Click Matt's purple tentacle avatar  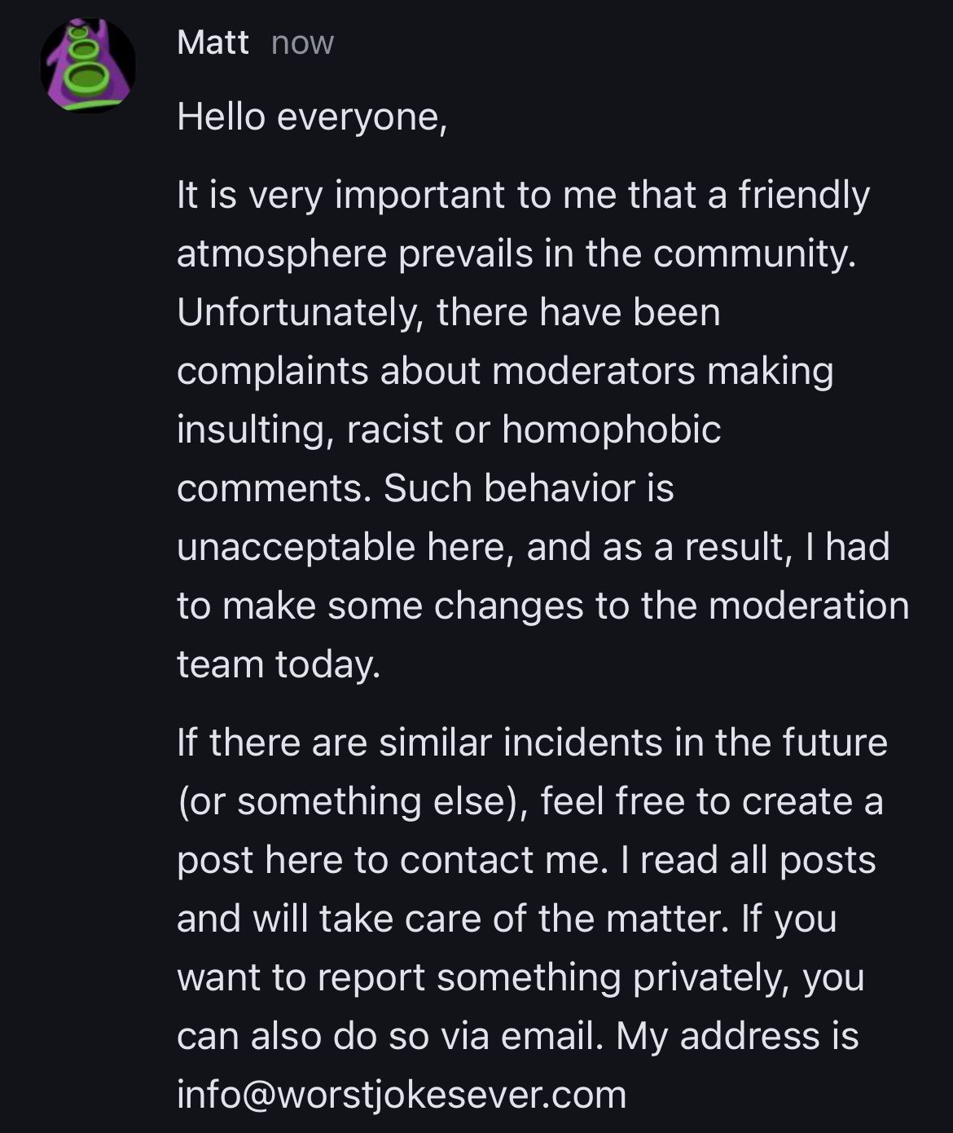pyautogui.click(x=87, y=66)
